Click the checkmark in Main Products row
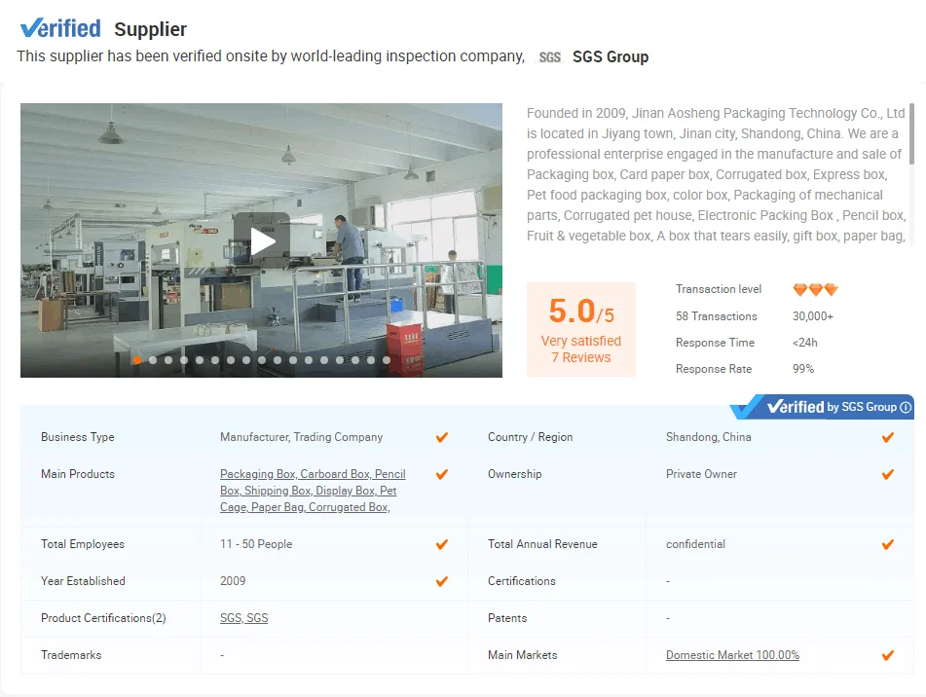926x697 pixels. click(x=442, y=474)
